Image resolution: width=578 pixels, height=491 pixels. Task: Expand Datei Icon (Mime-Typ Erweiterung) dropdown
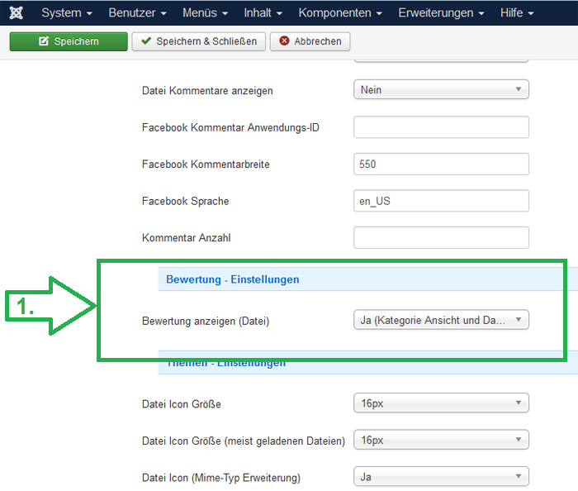pos(441,477)
